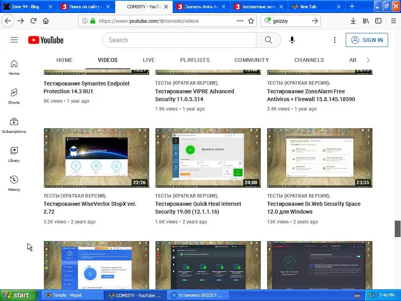Open page actions three-dot menu in address bar
401x301 pixels.
click(240, 21)
